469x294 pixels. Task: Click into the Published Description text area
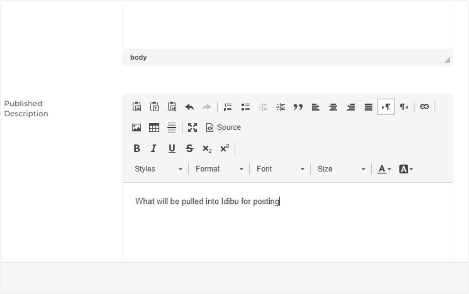pos(288,223)
